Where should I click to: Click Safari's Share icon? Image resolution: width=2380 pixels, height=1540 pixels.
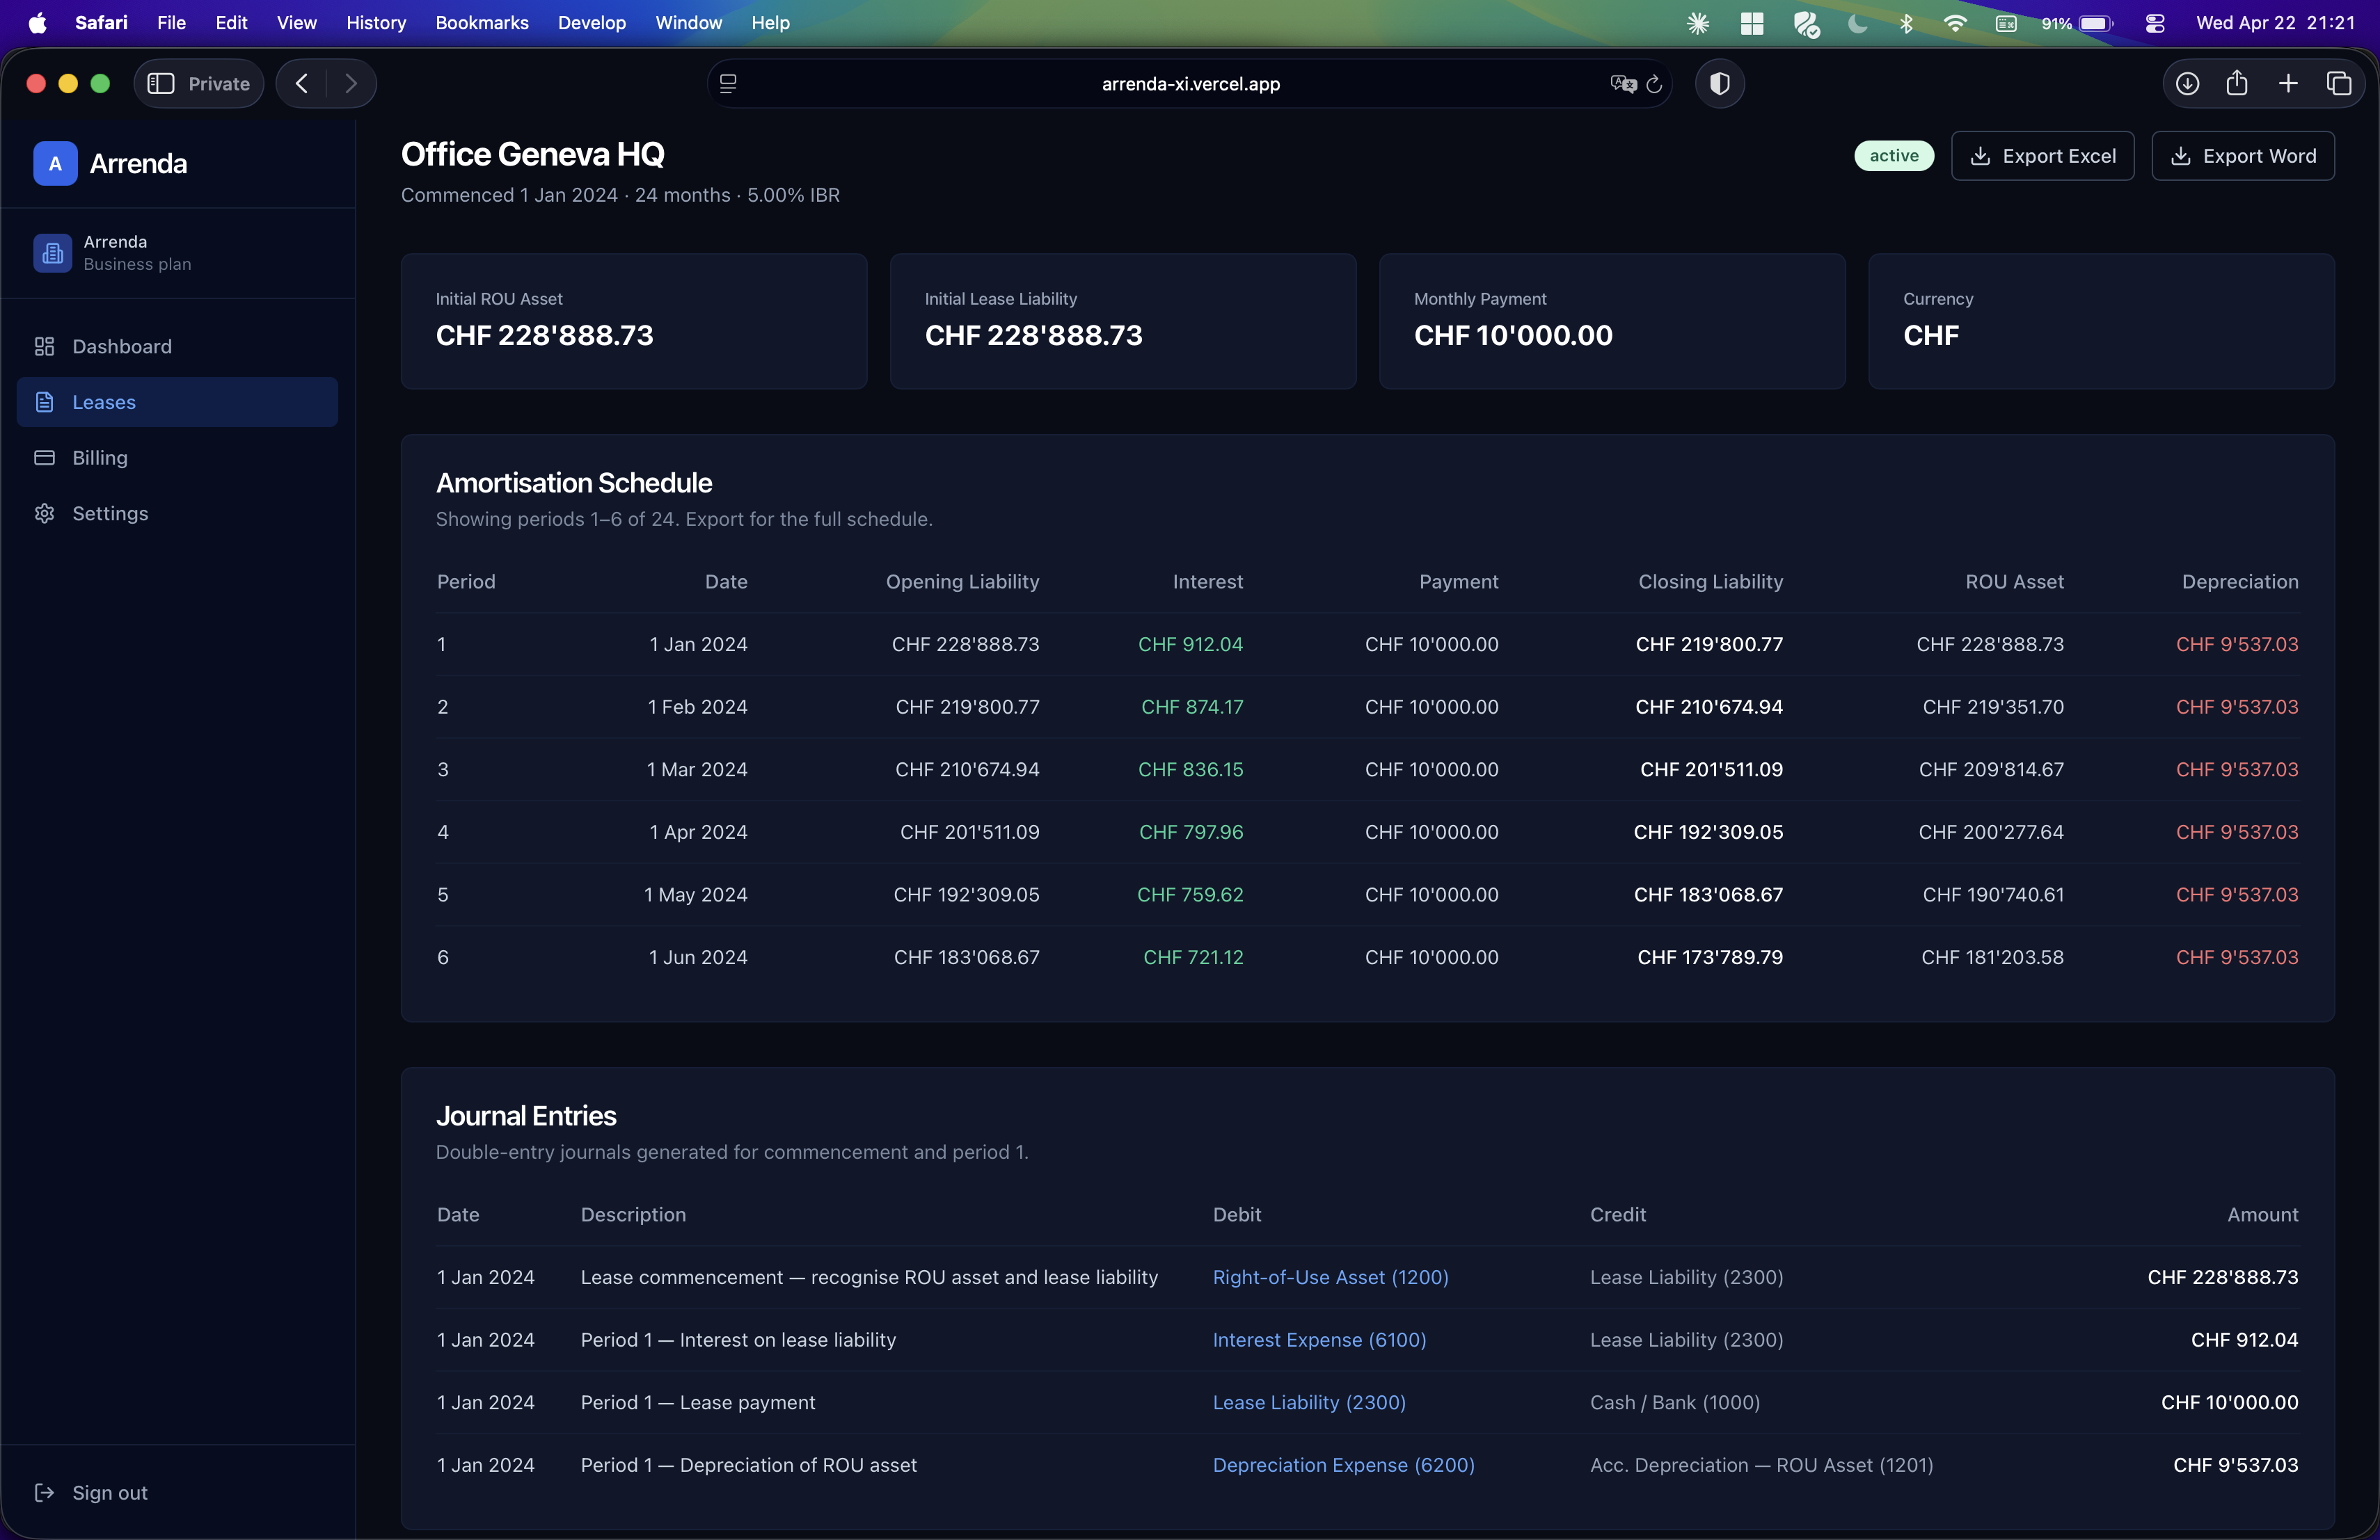[2237, 84]
